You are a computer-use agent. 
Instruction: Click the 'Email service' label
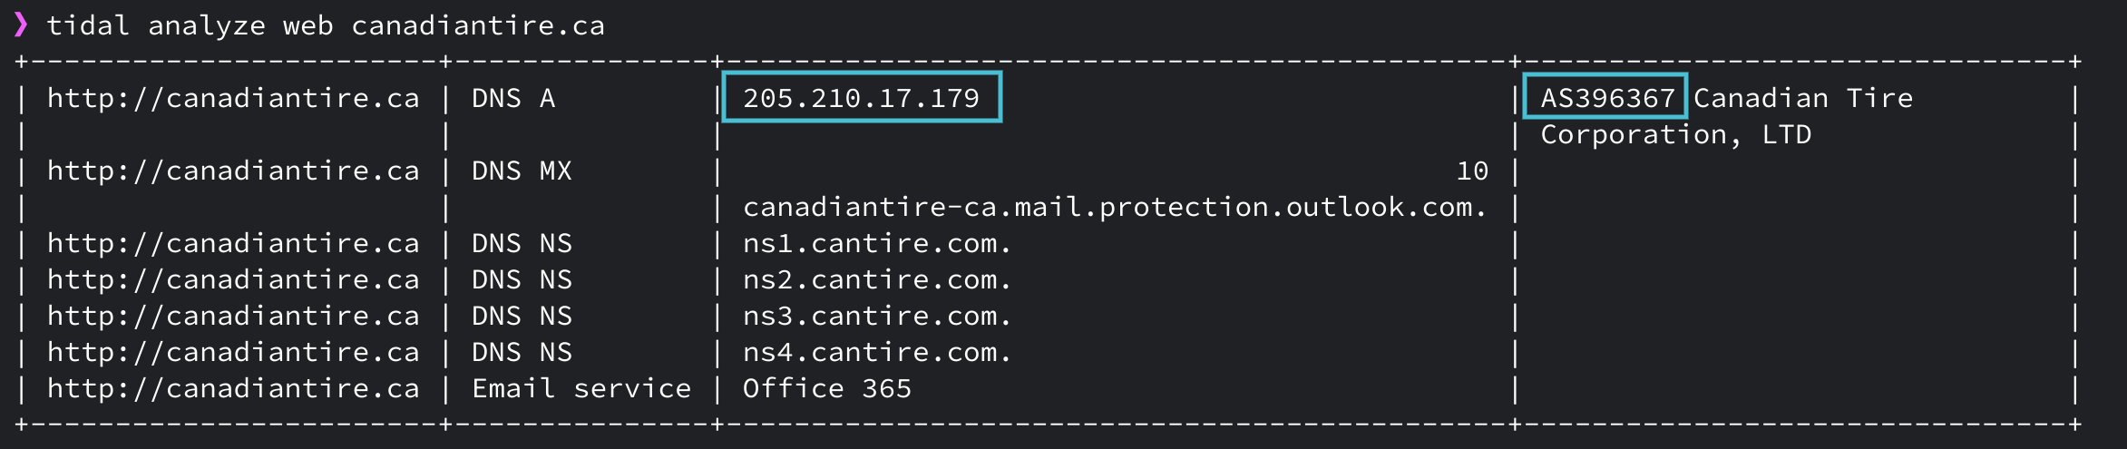581,388
